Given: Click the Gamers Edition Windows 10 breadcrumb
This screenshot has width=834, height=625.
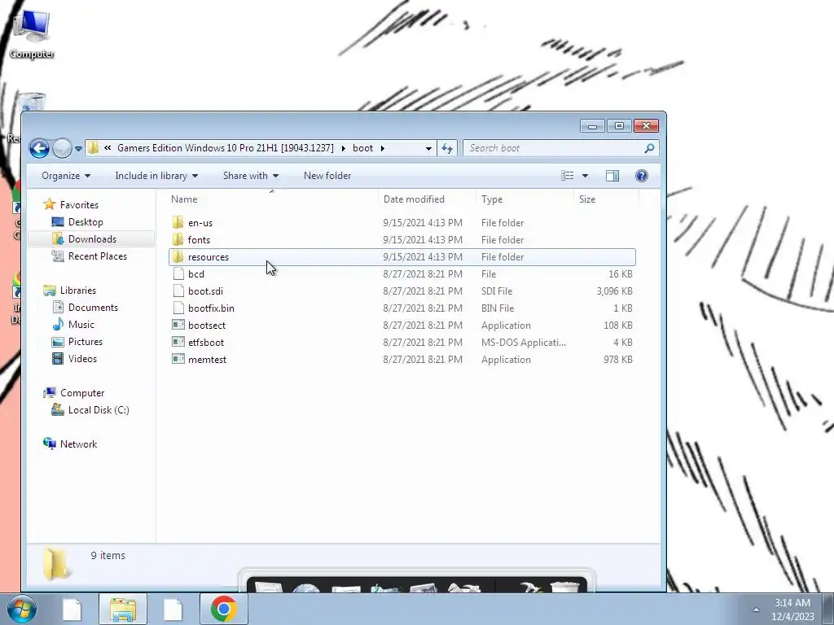Looking at the screenshot, I should point(226,148).
